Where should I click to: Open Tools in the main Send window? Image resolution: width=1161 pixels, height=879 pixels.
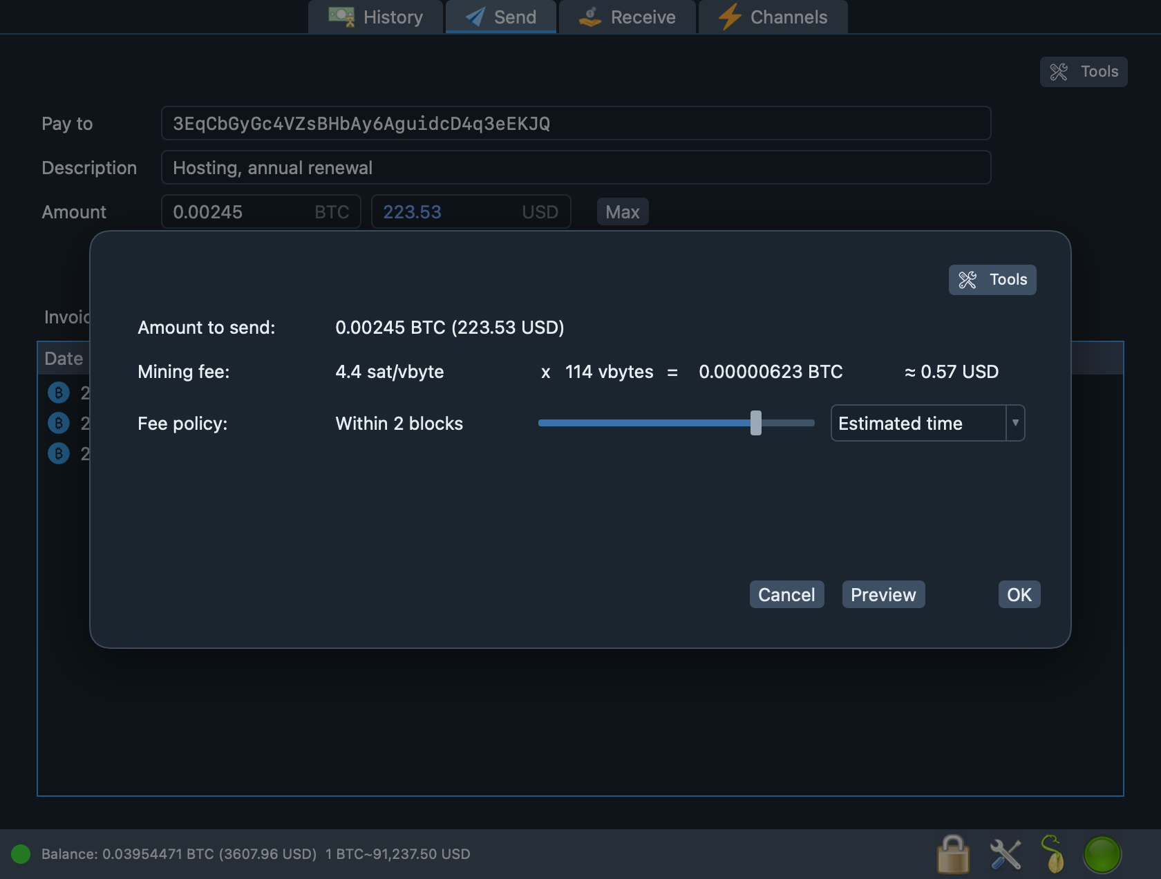(x=1084, y=72)
